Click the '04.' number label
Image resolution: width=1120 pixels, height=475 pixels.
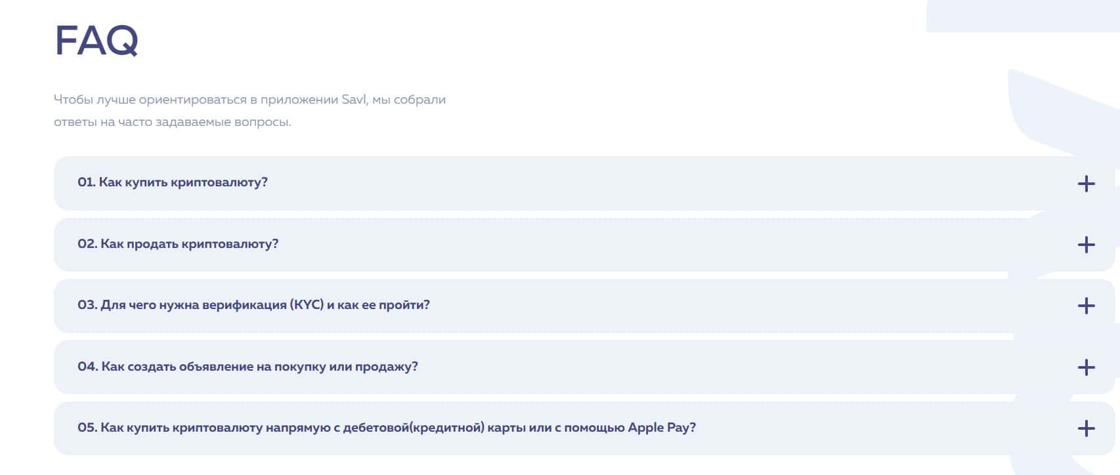(x=87, y=367)
